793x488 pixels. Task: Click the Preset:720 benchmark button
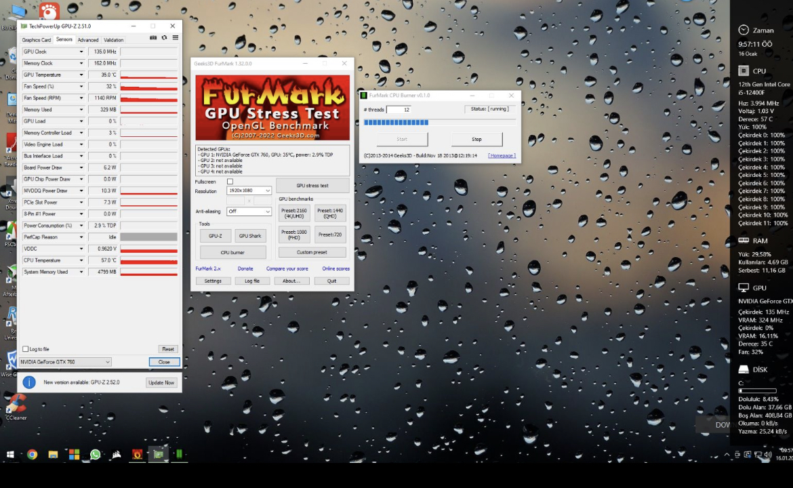[x=330, y=235]
